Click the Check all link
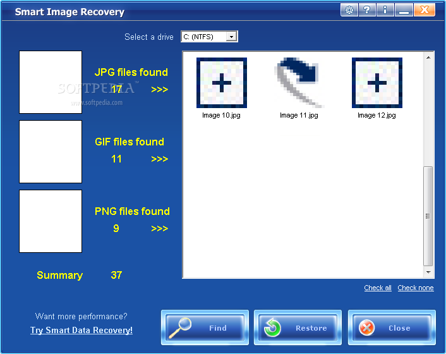The image size is (446, 354). pyautogui.click(x=378, y=288)
